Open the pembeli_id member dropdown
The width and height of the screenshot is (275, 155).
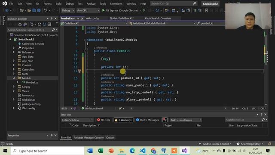pos(211,23)
